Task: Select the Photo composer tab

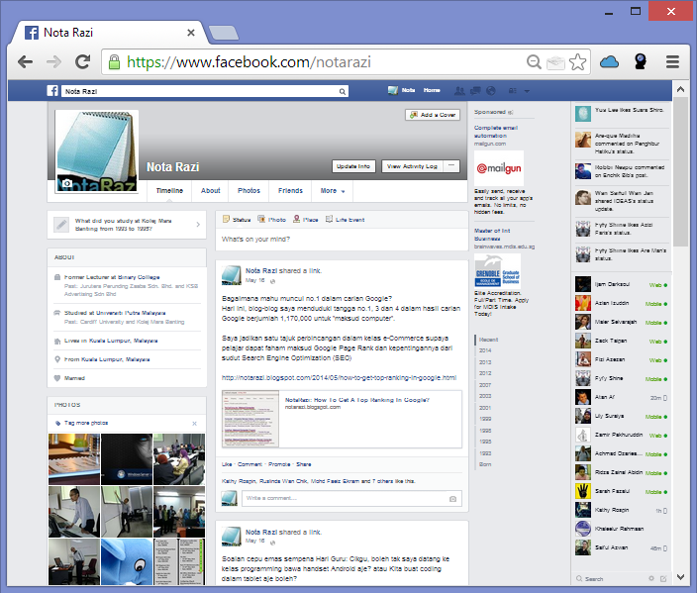Action: 271,219
